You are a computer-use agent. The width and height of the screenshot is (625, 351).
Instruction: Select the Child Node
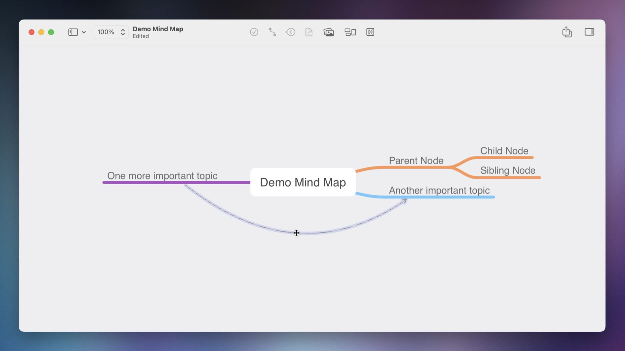tap(504, 151)
